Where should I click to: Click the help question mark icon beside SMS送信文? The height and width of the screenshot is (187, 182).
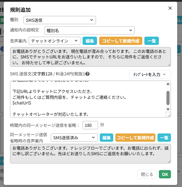[87, 74]
